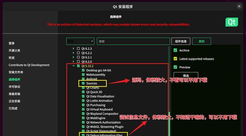Viewport: 246px width, 136px height.
Task: Uncheck the Qt Network Authorization checkbox
Action: click(x=83, y=122)
